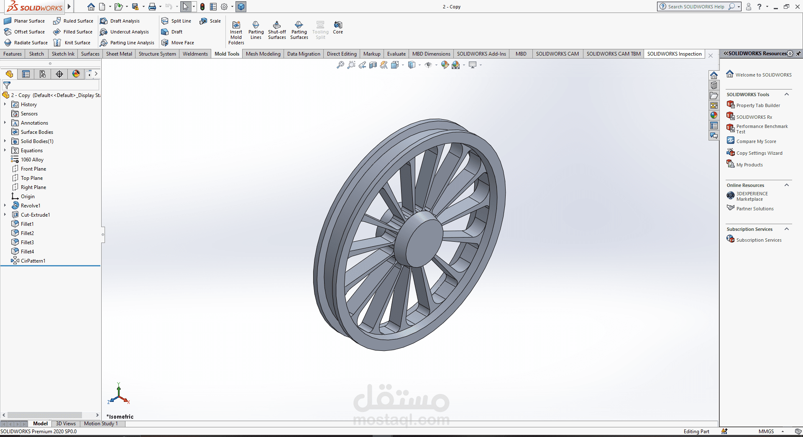803x437 pixels.
Task: Click the Shut-off Surfaces tool
Action: [277, 30]
